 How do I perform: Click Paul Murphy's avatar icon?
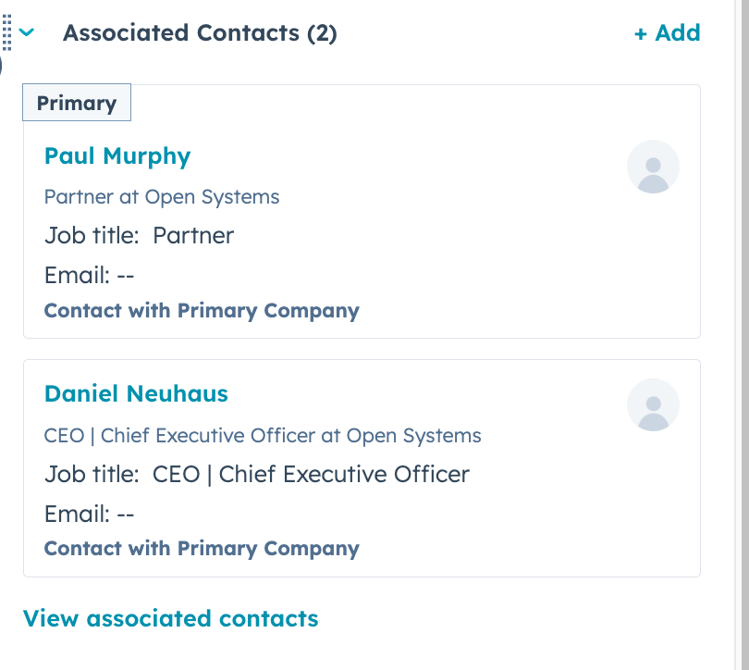(x=653, y=167)
